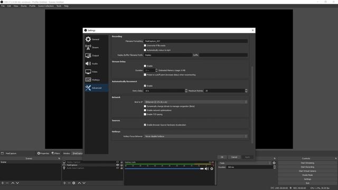Pop out the Scene Transitions dock icon
Screen dimensions: 338x190
click(x=275, y=158)
